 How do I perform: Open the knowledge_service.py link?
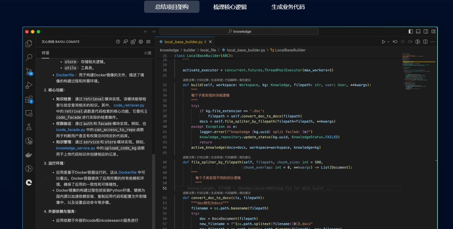pyautogui.click(x=75, y=148)
